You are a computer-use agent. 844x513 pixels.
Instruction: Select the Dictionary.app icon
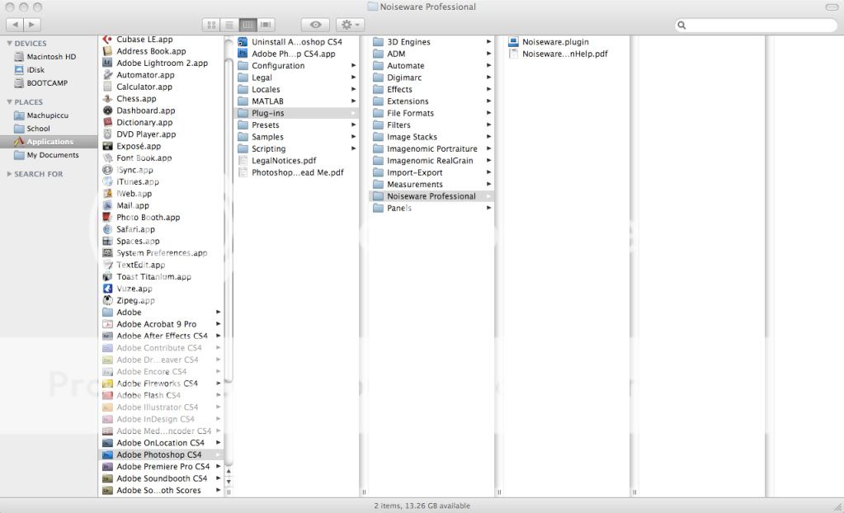coord(107,122)
